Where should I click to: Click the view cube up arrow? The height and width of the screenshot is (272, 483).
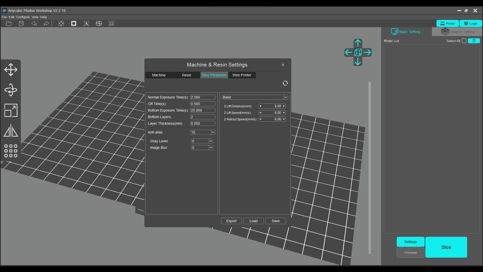[358, 43]
